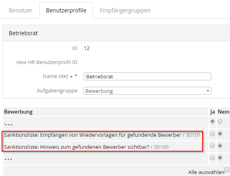
Task: Click the Aufgabengruppe dropdown arrow icon
Action: 208,91
